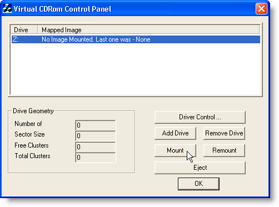Image resolution: width=279 pixels, height=207 pixels.
Task: Click the Virtual CDRom title bar icon
Action: click(x=7, y=9)
